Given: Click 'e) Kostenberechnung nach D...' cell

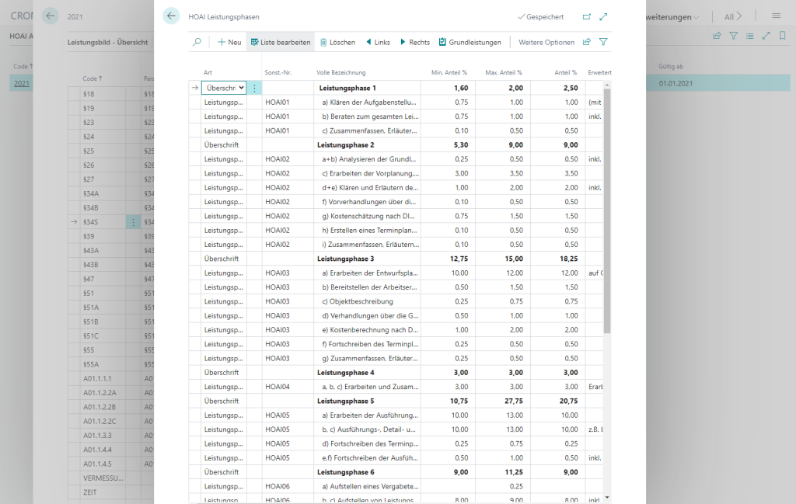Looking at the screenshot, I should pos(367,329).
